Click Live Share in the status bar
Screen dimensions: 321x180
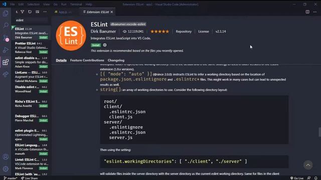[x=29, y=178]
